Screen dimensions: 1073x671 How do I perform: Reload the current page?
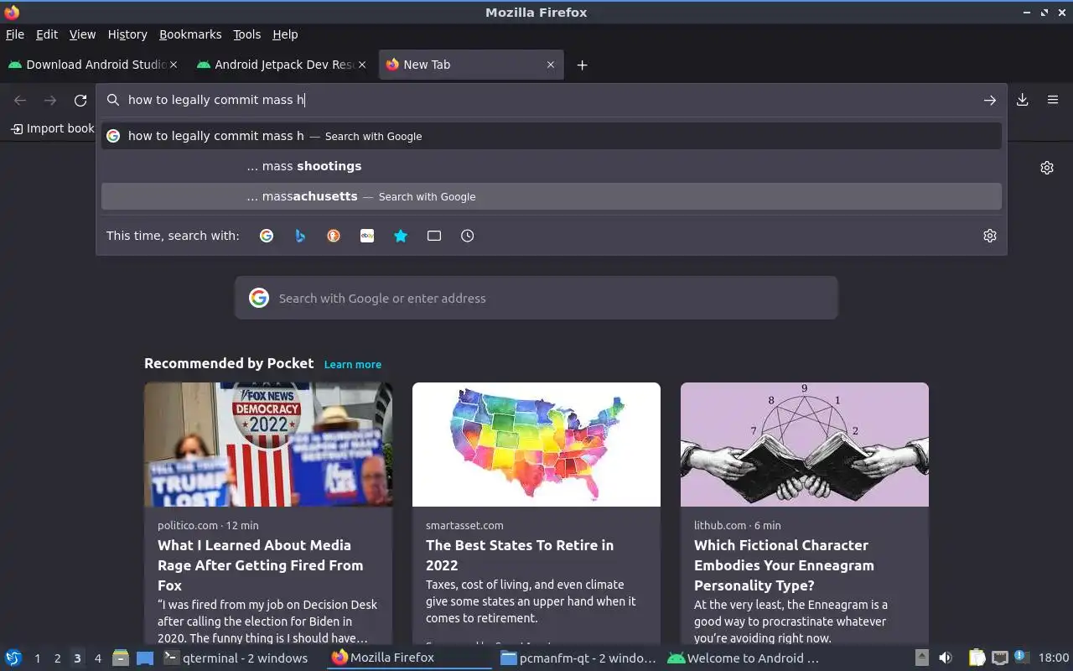coord(80,101)
